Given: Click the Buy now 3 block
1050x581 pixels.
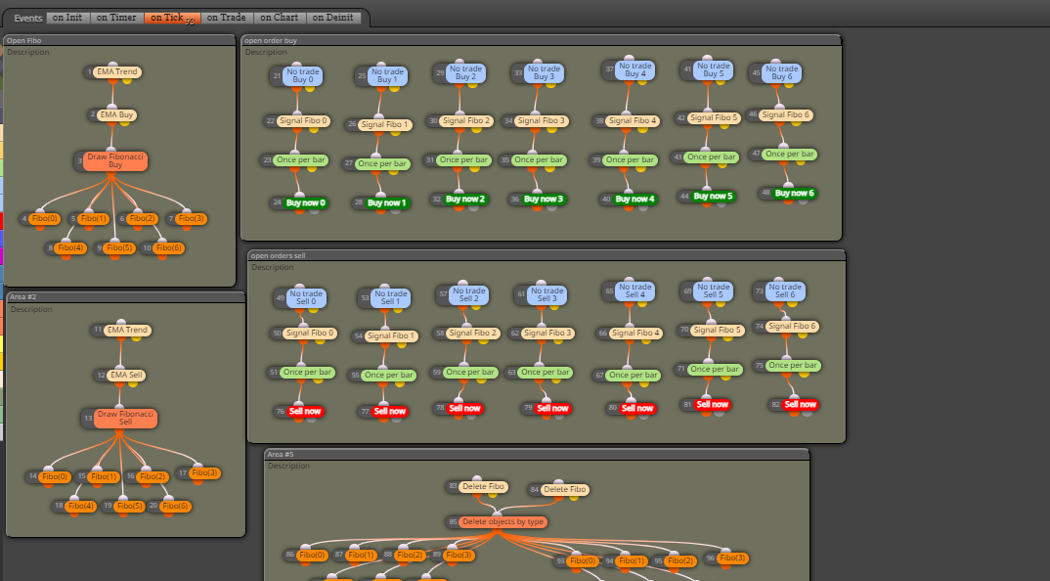Looking at the screenshot, I should point(543,199).
